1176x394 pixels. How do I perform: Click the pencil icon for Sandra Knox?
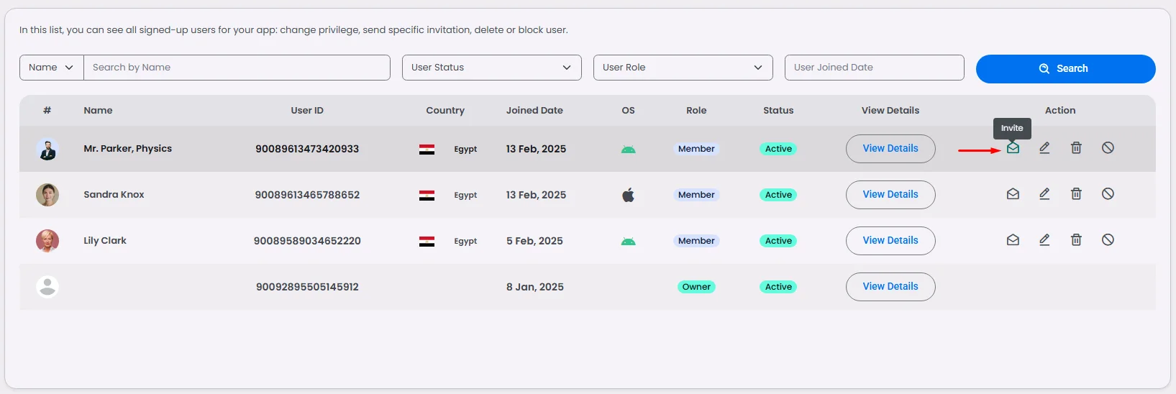[1044, 194]
